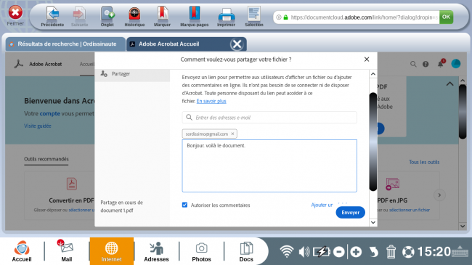Zoom out with the minus icon
This screenshot has width=472, height=265.
(x=339, y=252)
